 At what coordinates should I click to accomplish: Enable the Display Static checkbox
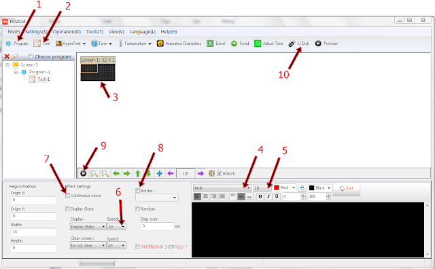[x=67, y=209]
